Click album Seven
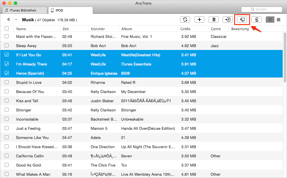The width and height of the screenshot is (287, 178). click(127, 156)
